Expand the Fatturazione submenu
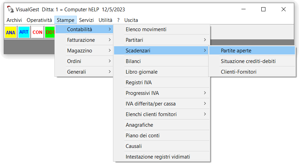This screenshot has height=163, width=299. [84, 40]
